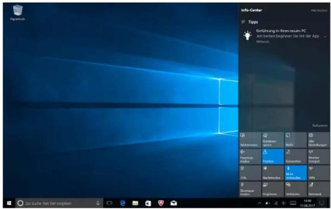Click 'Alle löschen' in Info-Center
This screenshot has height=209, width=331.
coord(319,10)
